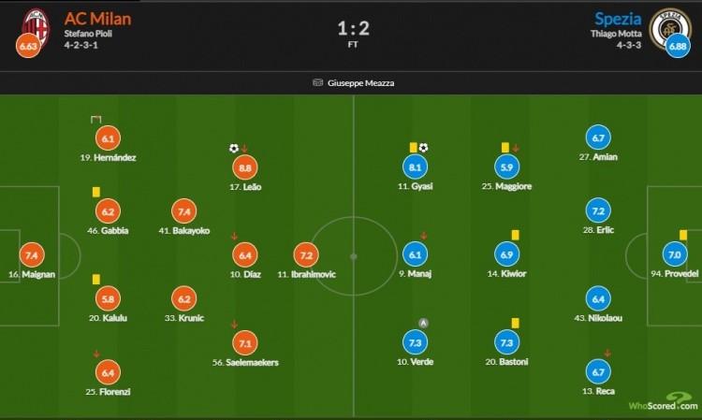
Task: Select Leão's 8.8 rating circle
Action: coord(245,167)
